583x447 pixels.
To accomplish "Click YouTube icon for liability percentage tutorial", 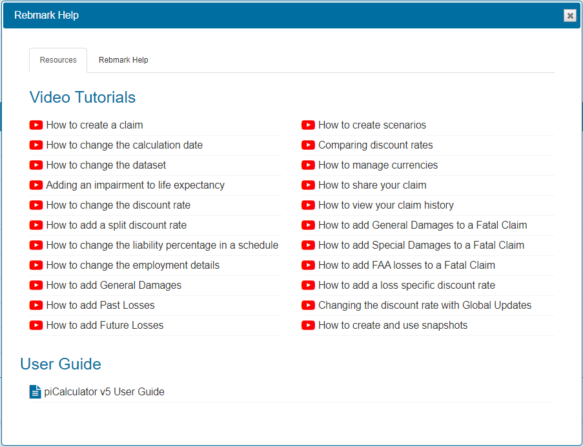I will pos(36,245).
